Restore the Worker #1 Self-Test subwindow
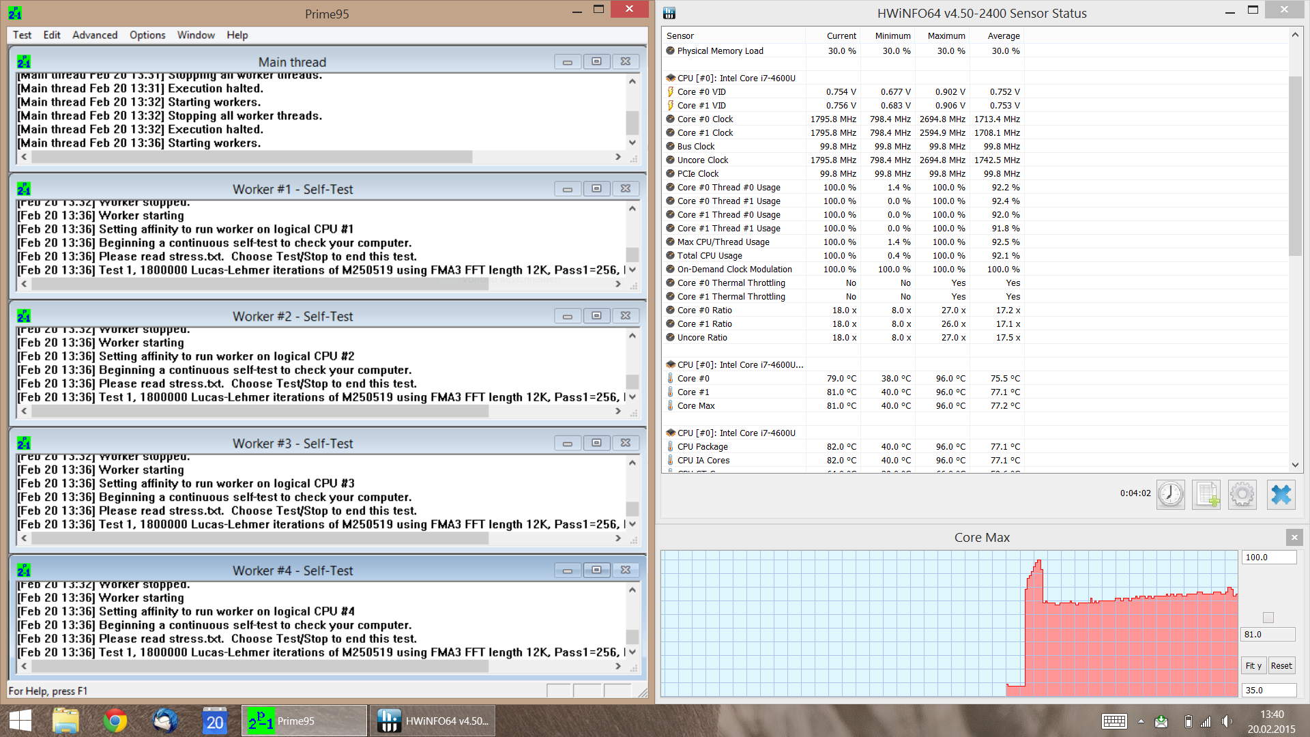This screenshot has width=1310, height=737. tap(596, 188)
